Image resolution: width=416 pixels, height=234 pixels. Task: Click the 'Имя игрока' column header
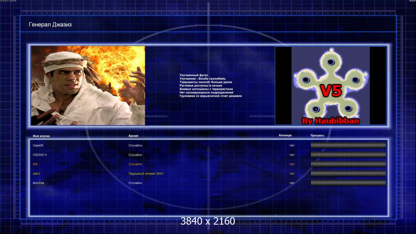41,136
